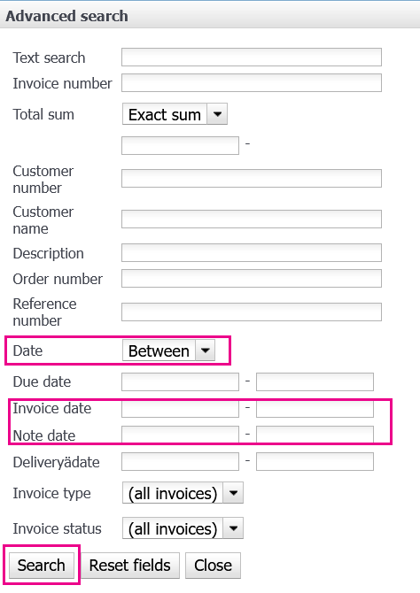
Task: Click the Total sum amount field
Action: pos(180,146)
